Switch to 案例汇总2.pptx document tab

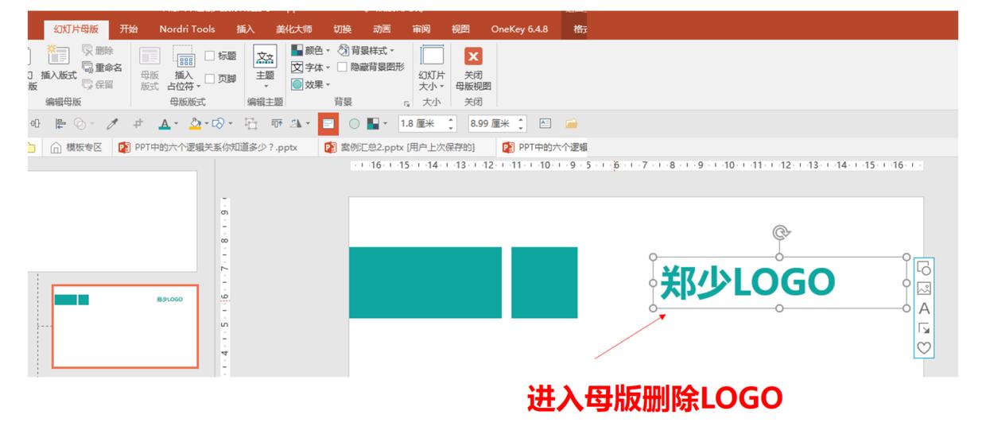click(407, 147)
